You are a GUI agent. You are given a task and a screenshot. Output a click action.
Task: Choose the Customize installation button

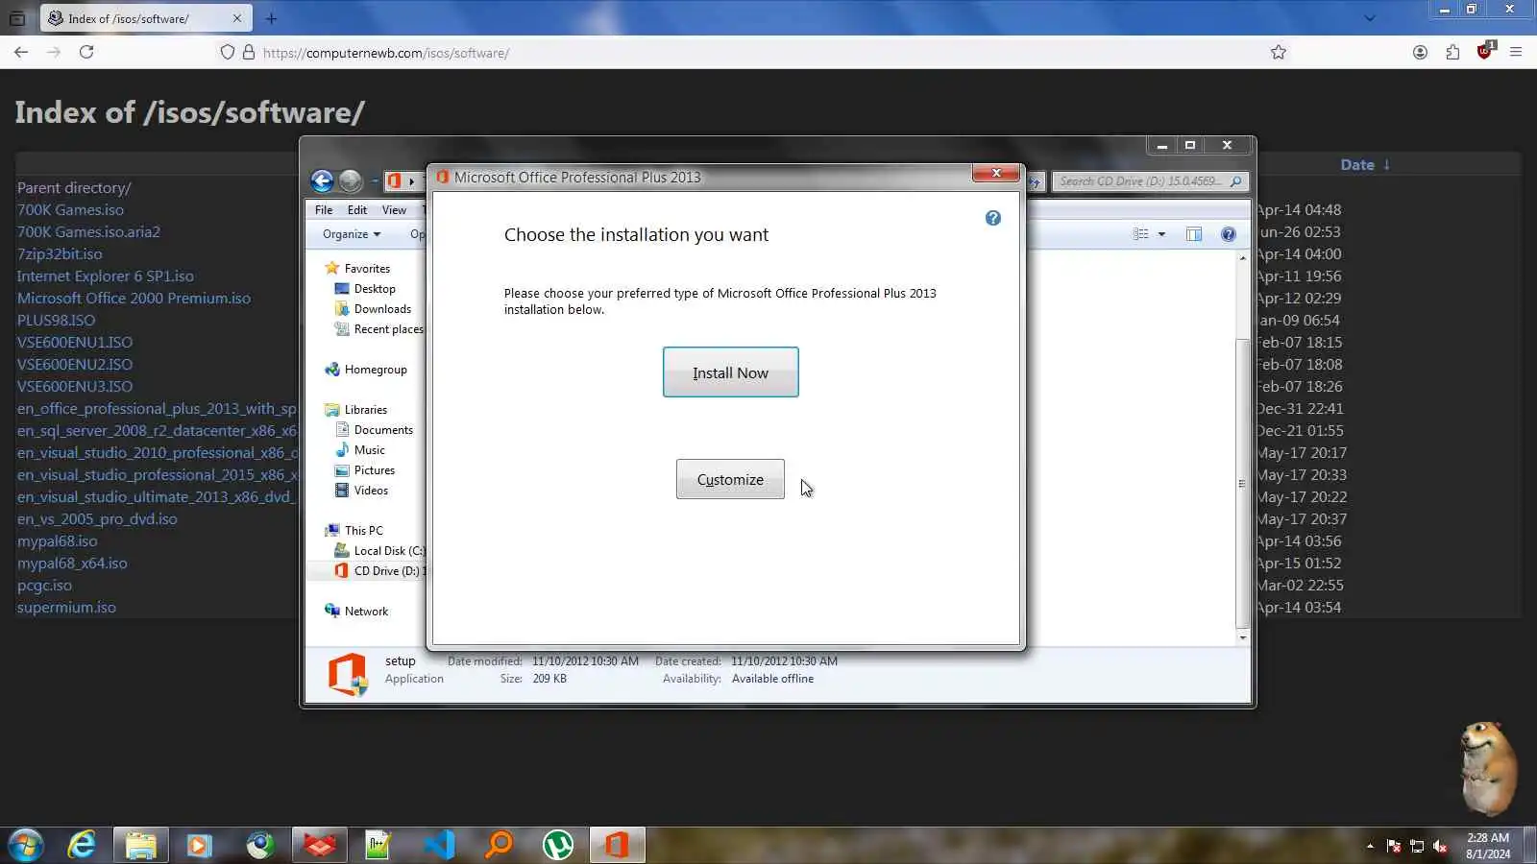730,479
